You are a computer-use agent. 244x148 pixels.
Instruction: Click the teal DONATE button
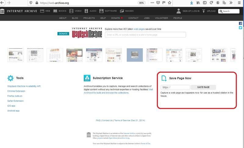pos(63,34)
